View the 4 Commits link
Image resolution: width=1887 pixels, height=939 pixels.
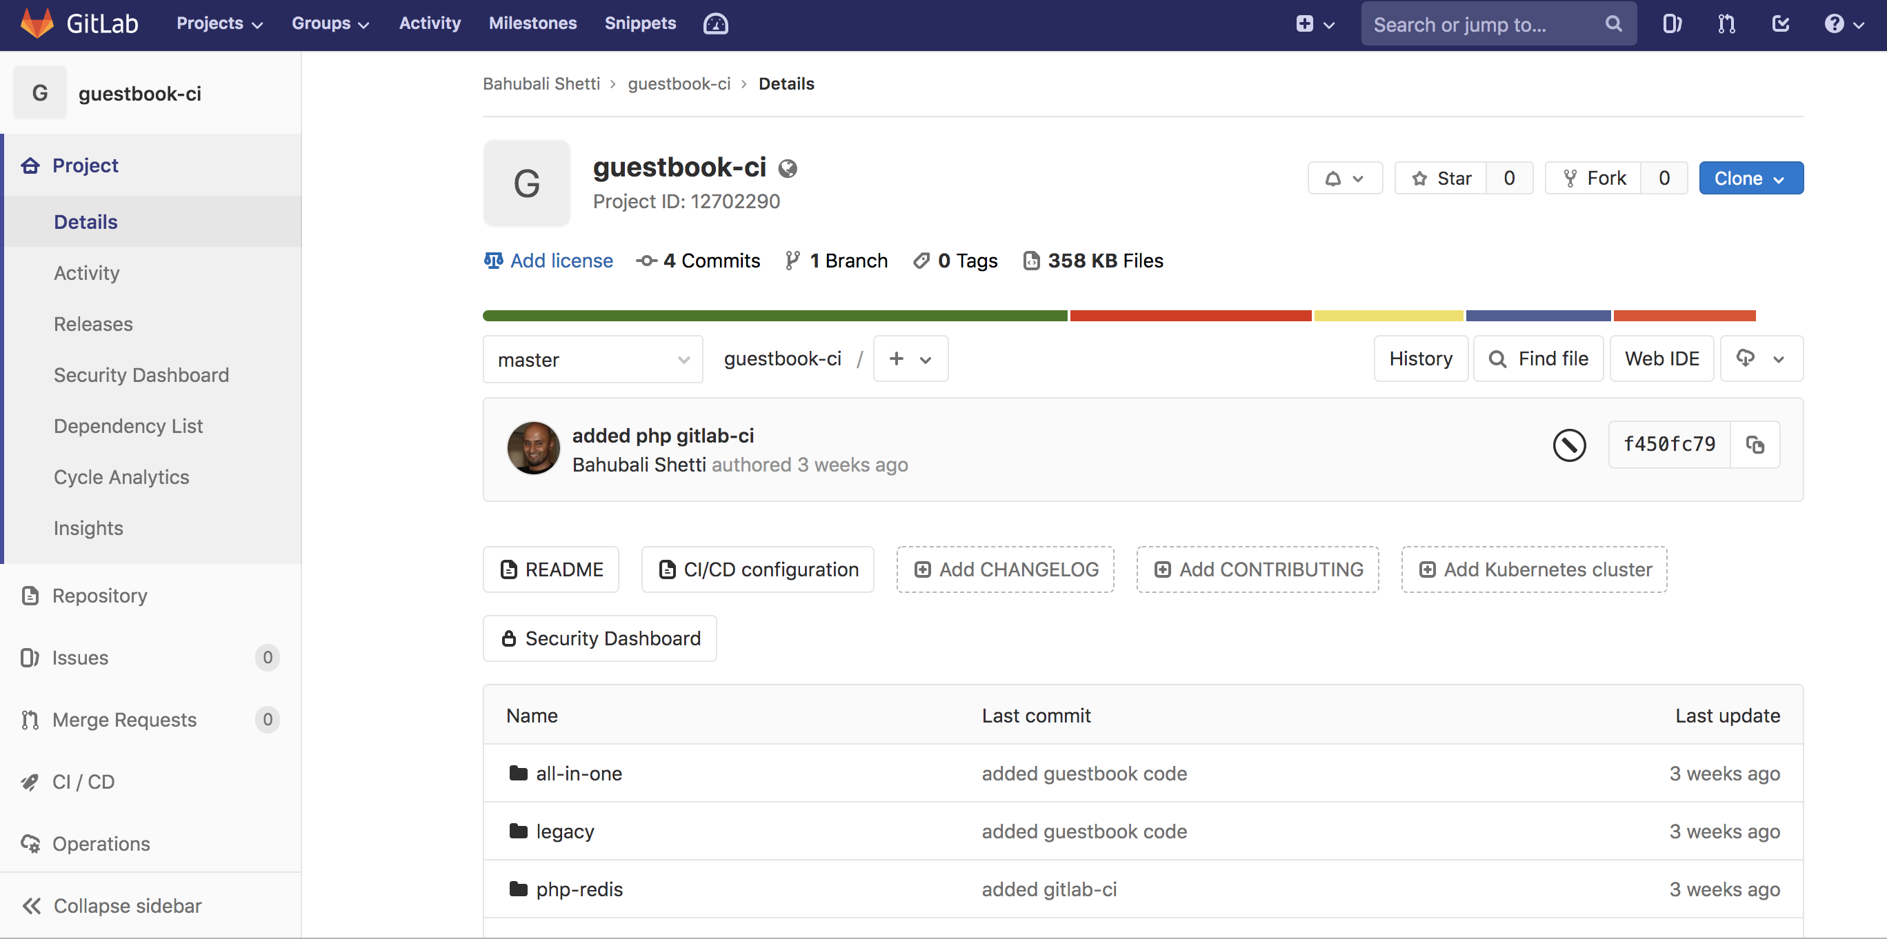coord(698,261)
